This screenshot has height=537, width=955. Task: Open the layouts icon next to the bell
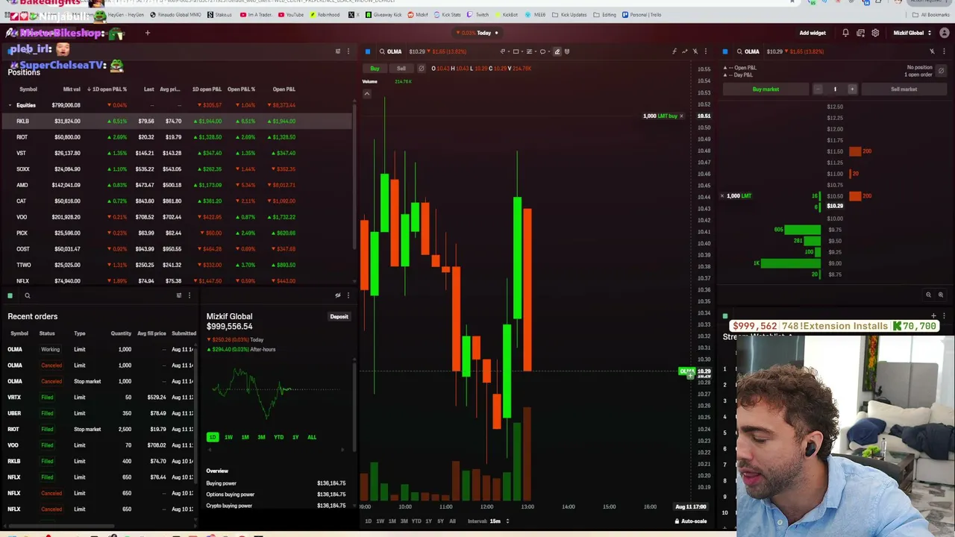click(860, 33)
